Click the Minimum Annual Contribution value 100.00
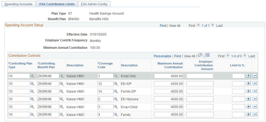The width and height of the screenshot is (266, 122). [95, 48]
